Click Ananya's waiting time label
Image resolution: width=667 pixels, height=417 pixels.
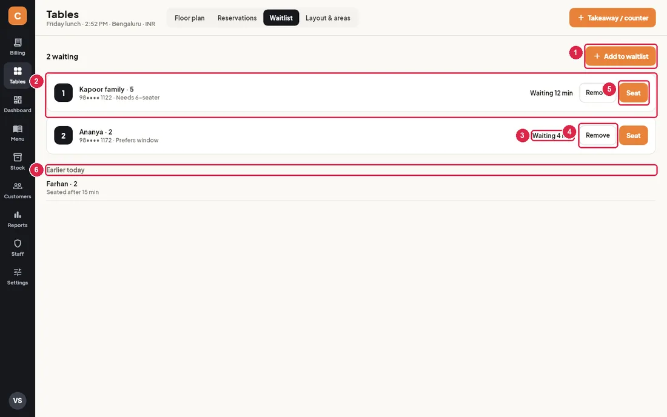click(x=552, y=136)
